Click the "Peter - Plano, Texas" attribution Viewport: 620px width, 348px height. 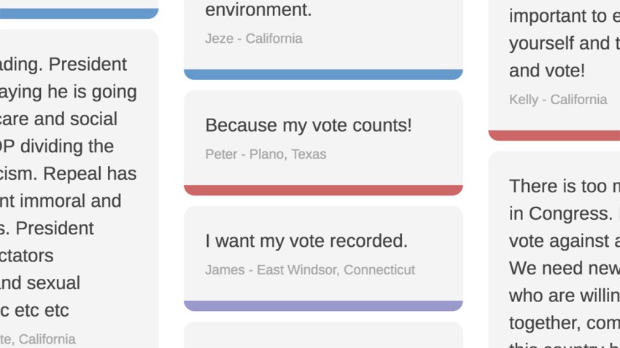coord(266,154)
